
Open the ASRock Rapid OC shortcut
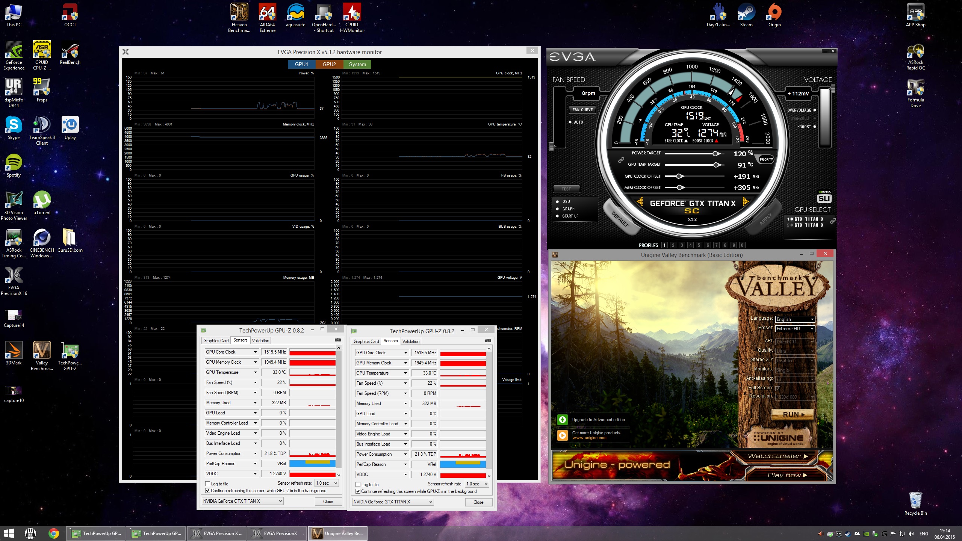[x=915, y=55]
